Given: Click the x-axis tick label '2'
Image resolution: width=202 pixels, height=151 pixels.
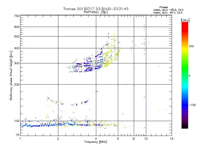Looking at the screenshot, I should [58, 139].
